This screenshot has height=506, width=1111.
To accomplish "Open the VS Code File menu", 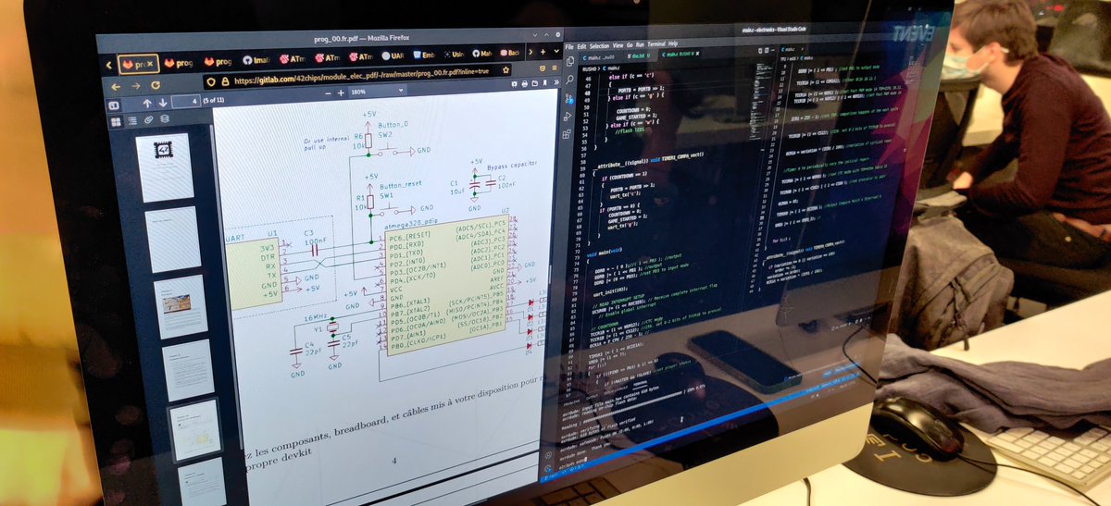I will 569,47.
